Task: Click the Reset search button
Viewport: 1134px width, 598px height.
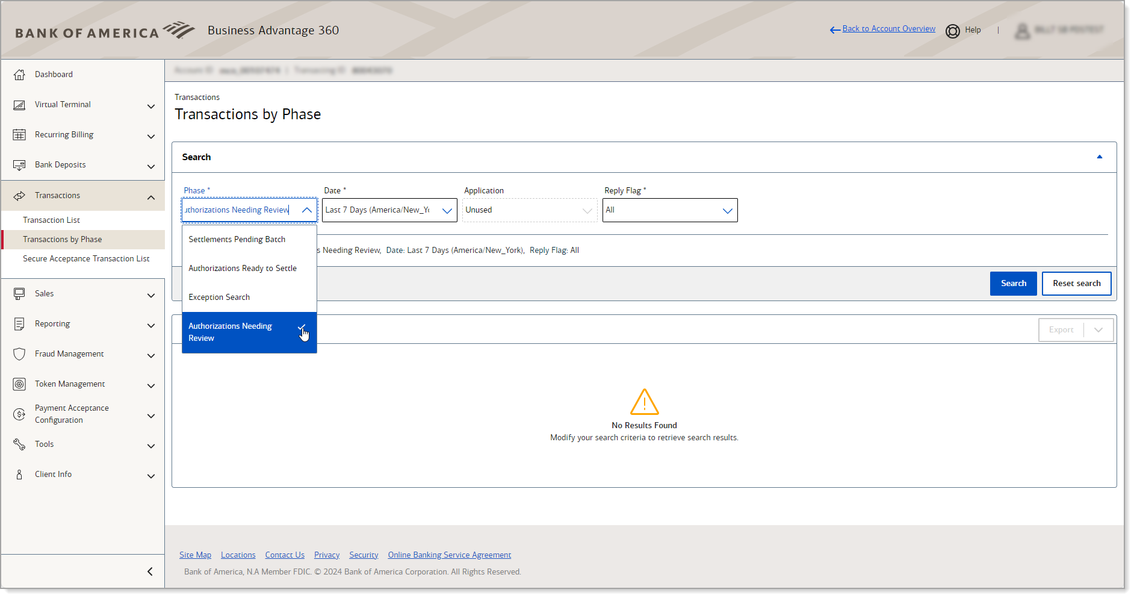Action: coord(1076,284)
